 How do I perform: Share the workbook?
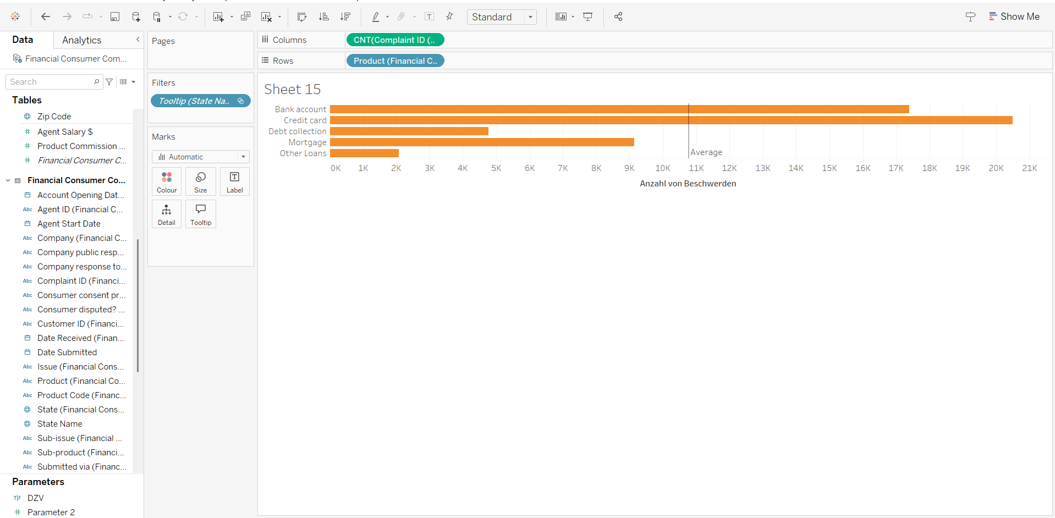[x=618, y=16]
